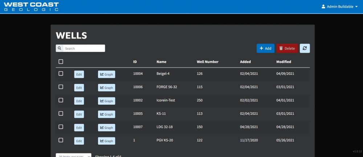The width and height of the screenshot is (363, 157).
Task: Click the West Coast Geologic logo
Action: (x=31, y=7)
